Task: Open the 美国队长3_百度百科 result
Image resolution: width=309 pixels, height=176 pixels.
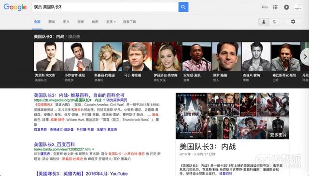Action: pyautogui.click(x=55, y=144)
